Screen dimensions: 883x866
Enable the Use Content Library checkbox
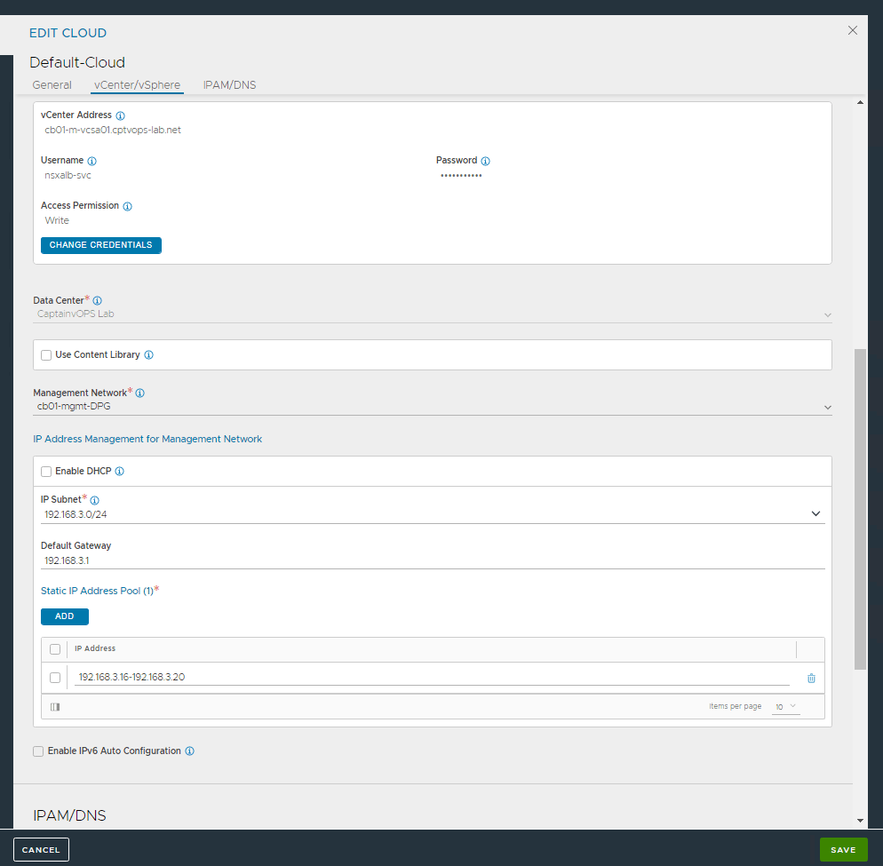(46, 355)
